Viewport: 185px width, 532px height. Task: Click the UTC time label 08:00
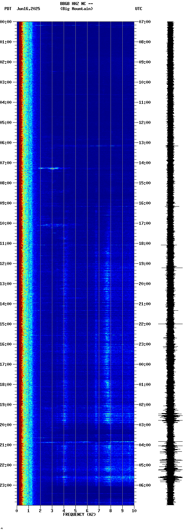145,42
